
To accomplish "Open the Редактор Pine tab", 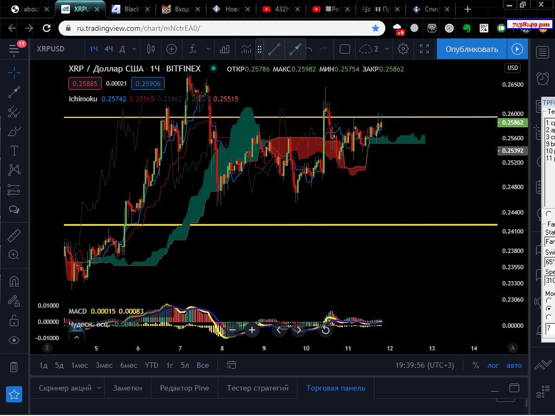I will pyautogui.click(x=184, y=388).
